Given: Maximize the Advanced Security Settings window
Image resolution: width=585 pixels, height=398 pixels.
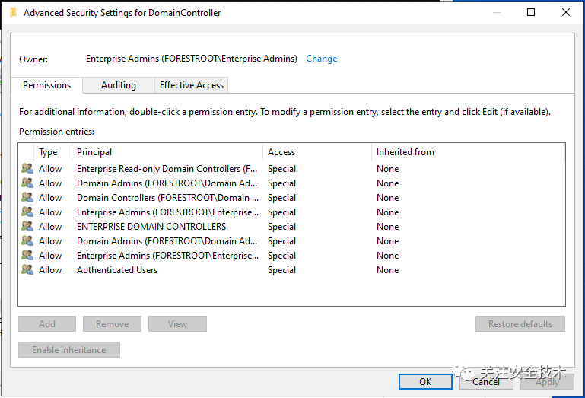Looking at the screenshot, I should pyautogui.click(x=530, y=12).
